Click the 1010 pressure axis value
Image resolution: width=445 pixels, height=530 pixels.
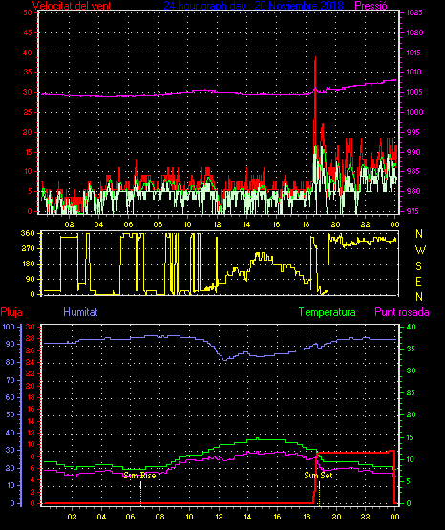413,72
